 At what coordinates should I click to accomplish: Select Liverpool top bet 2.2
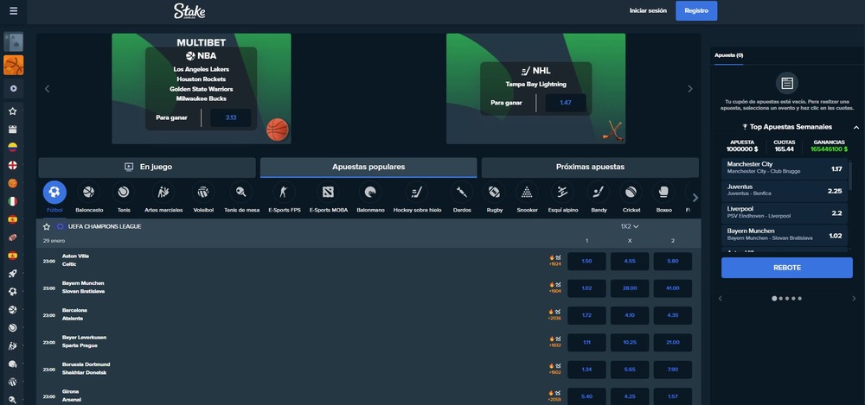tap(784, 213)
